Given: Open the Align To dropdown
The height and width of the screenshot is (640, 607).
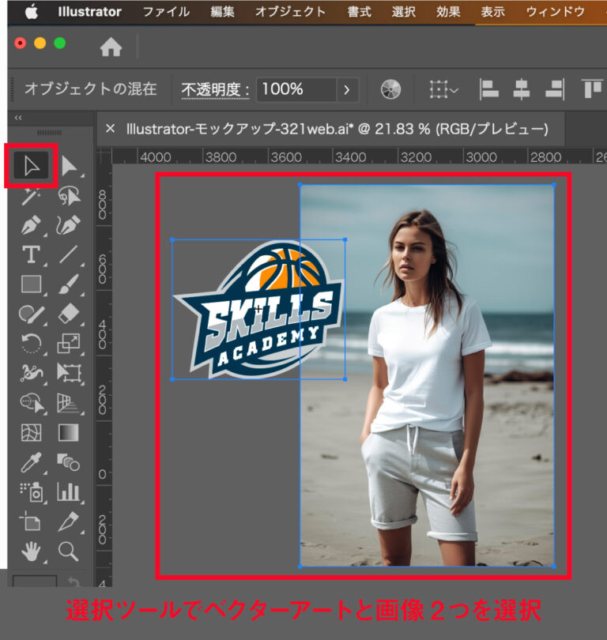Looking at the screenshot, I should click(x=443, y=89).
